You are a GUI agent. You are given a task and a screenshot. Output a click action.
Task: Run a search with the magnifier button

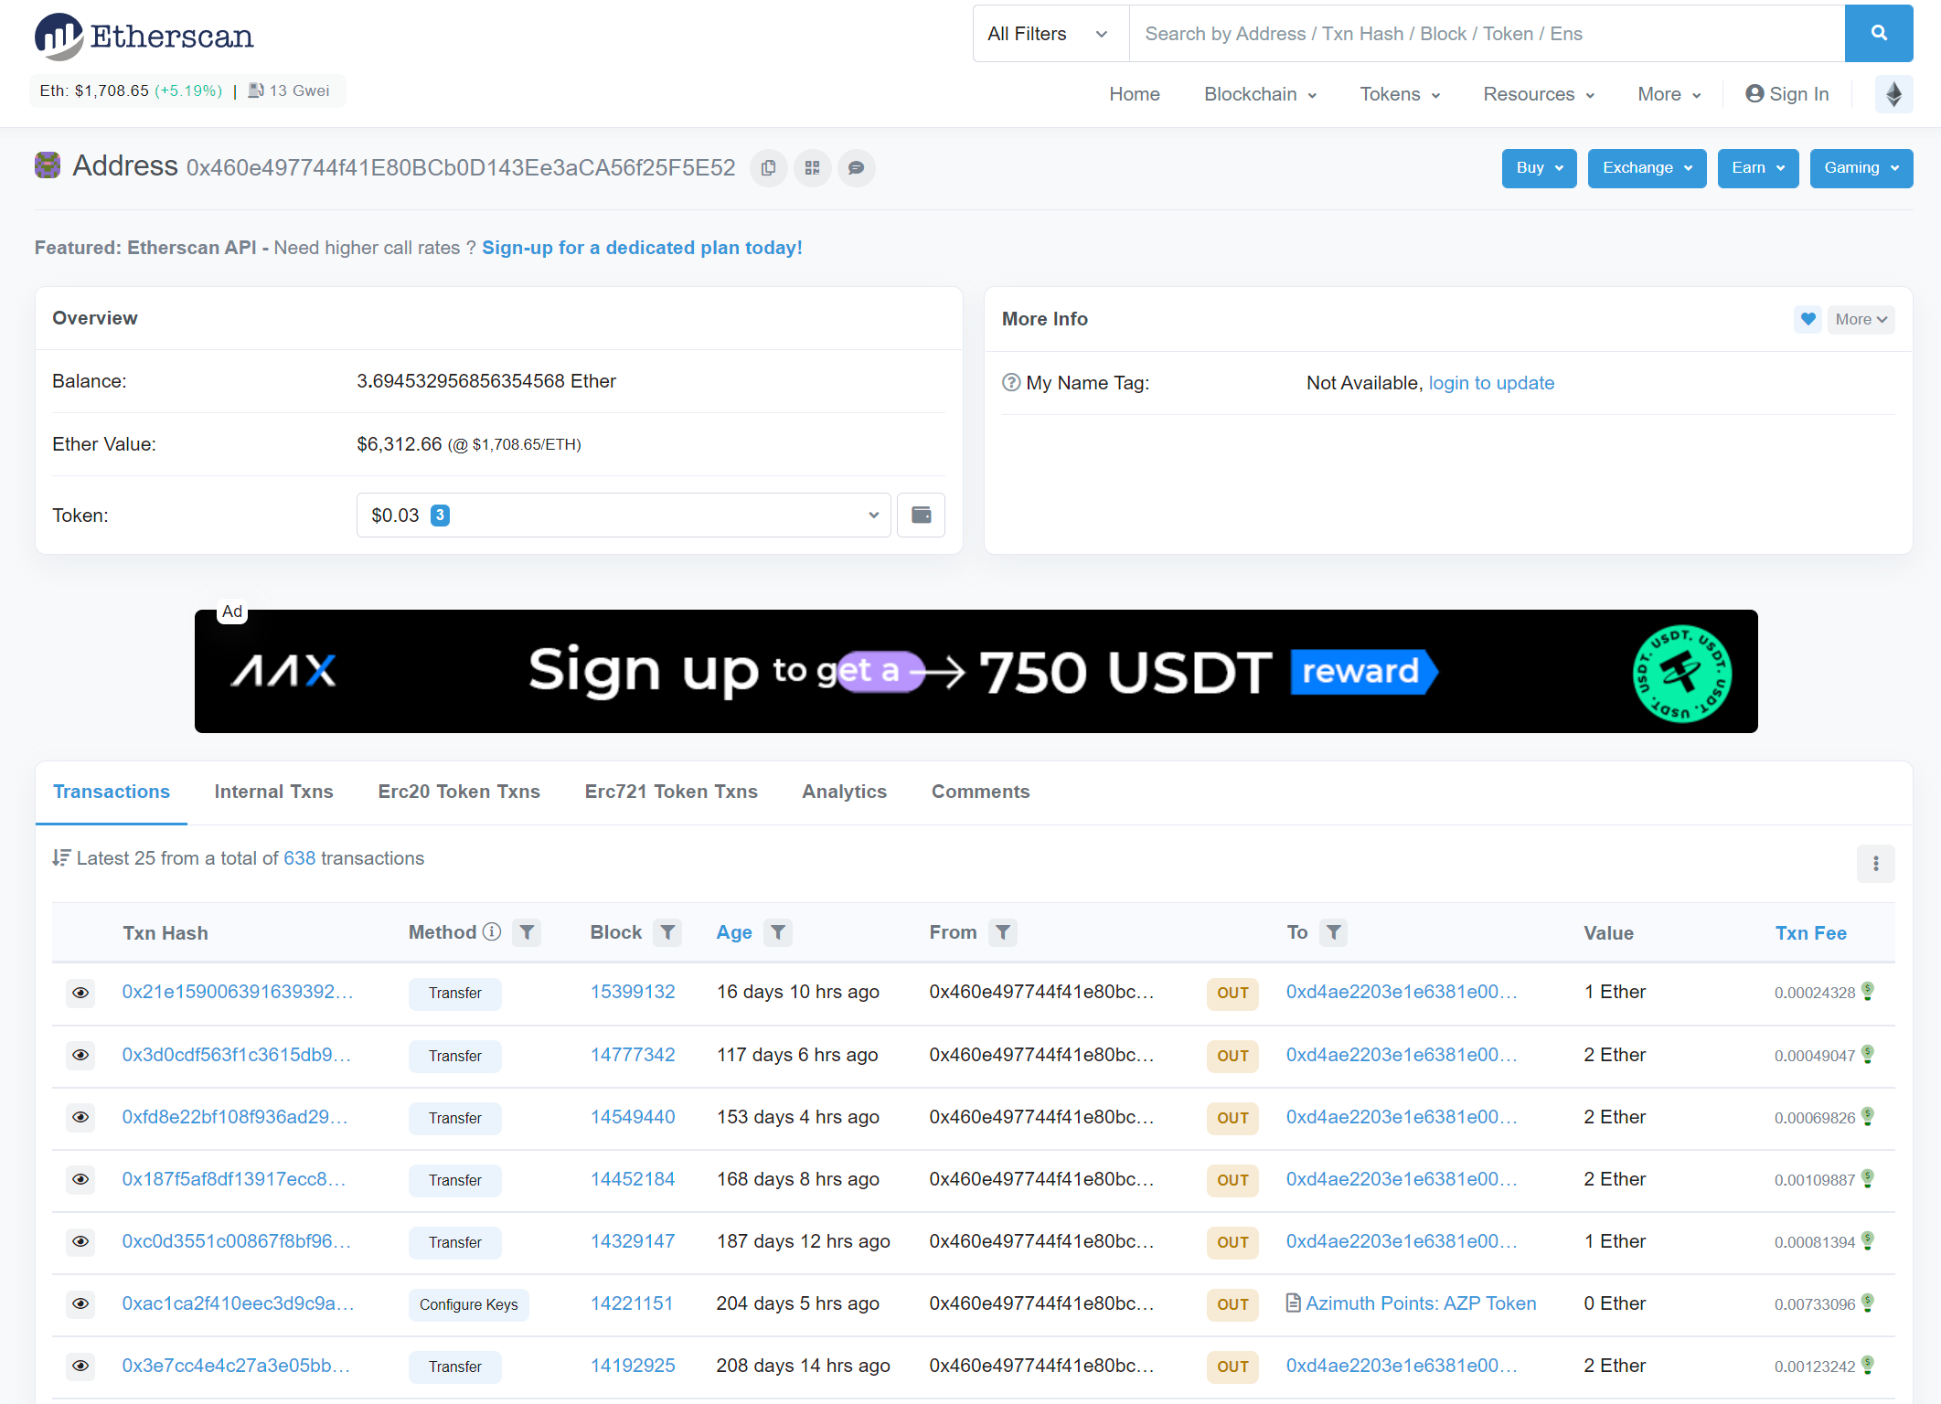[x=1879, y=33]
